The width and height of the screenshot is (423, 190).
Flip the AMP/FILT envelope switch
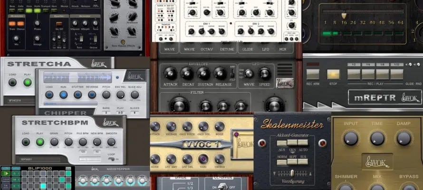pyautogui.click(x=232, y=73)
